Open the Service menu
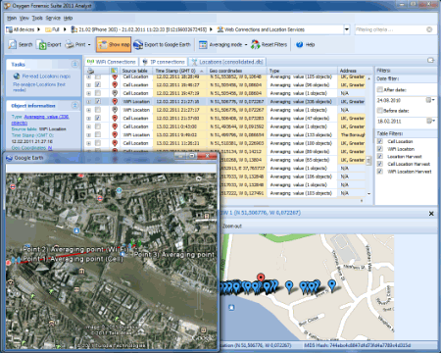The height and width of the screenshot is (353, 441). pos(53,18)
